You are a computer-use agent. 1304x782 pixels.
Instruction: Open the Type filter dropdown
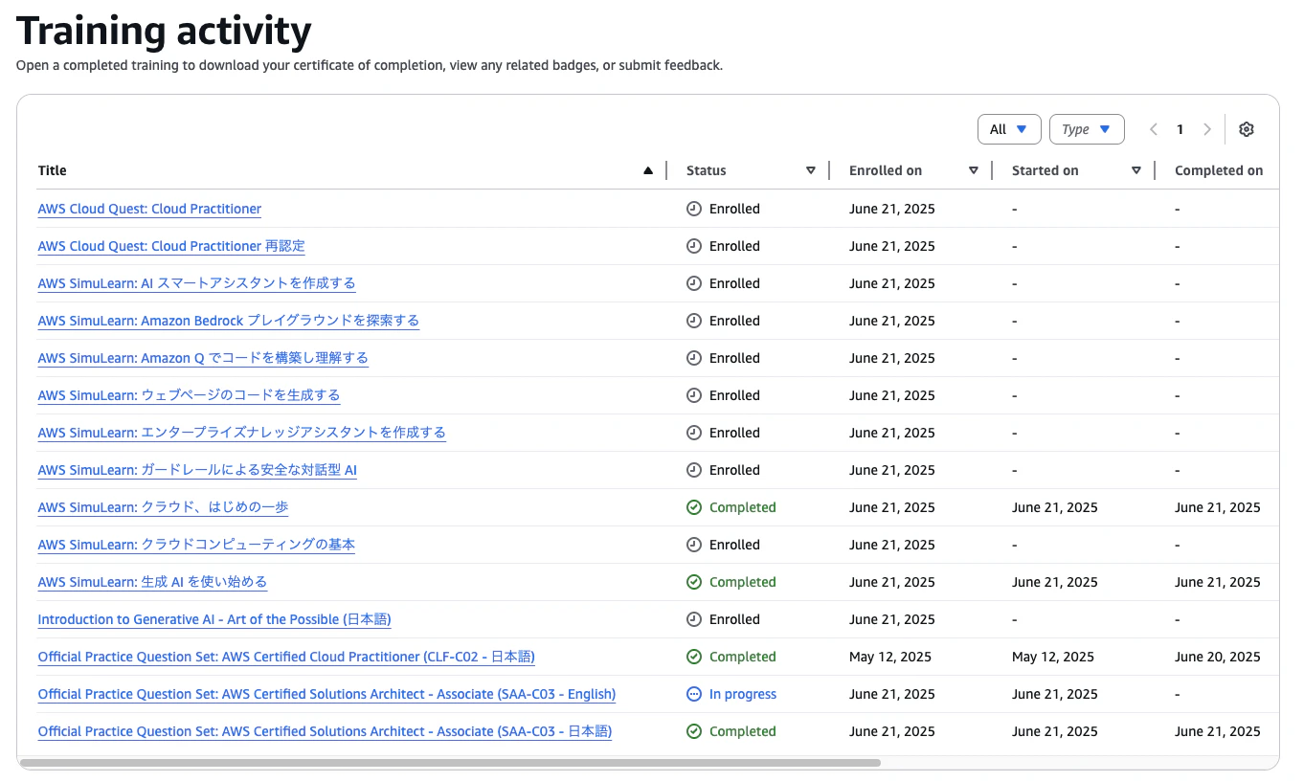coord(1087,129)
